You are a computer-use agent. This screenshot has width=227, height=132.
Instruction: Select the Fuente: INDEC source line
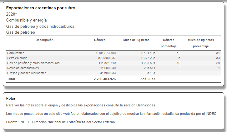(x=61, y=122)
